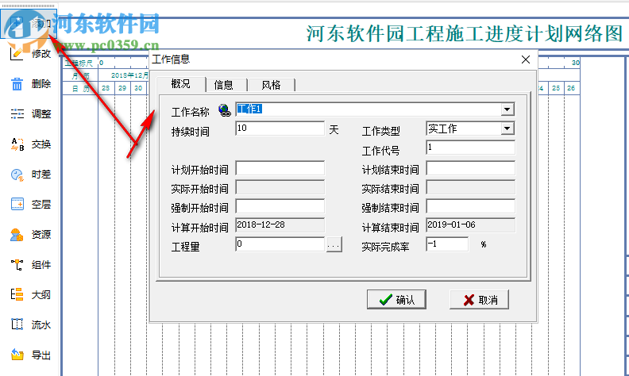Confirm with the 确认 button
The image size is (629, 376).
pyautogui.click(x=396, y=299)
